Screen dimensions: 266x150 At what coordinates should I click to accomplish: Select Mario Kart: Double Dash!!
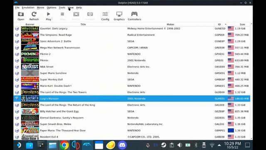[x=132, y=86]
